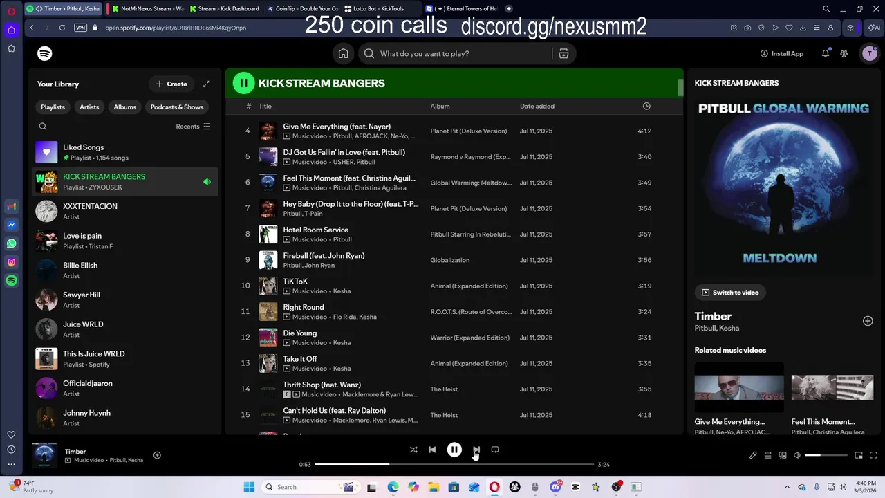Open Windows Start menu
This screenshot has width=885, height=498.
(x=249, y=487)
